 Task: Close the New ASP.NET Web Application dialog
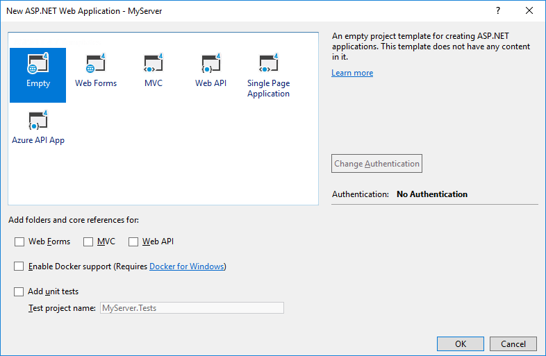tap(529, 11)
